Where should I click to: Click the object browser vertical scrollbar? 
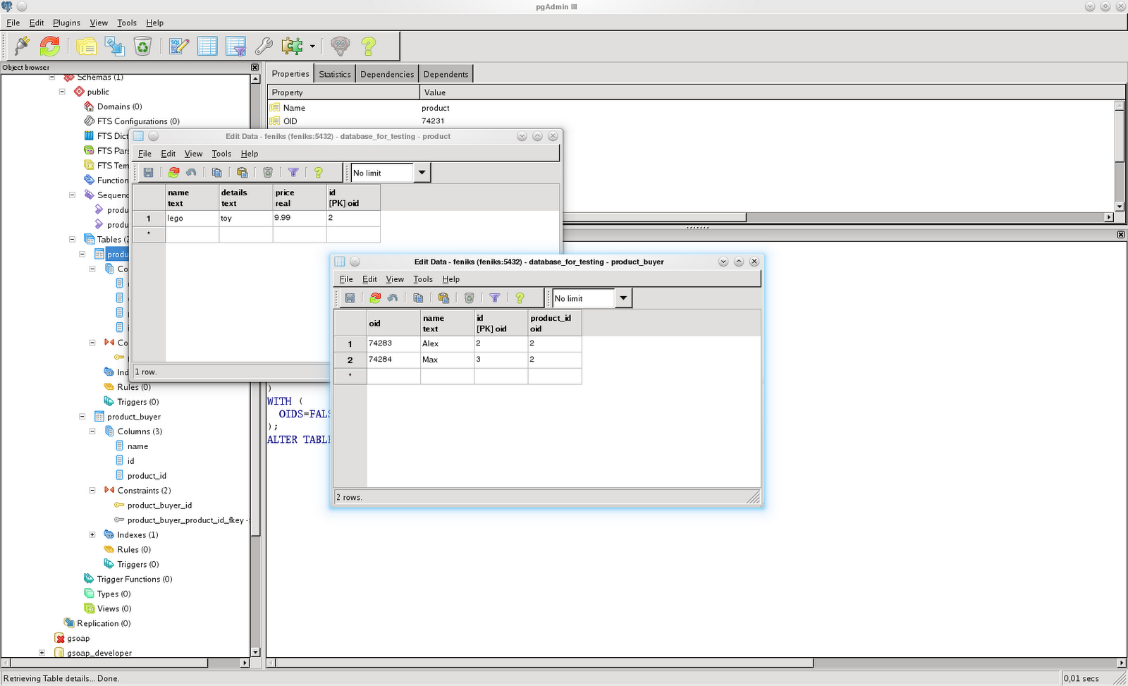[255, 310]
